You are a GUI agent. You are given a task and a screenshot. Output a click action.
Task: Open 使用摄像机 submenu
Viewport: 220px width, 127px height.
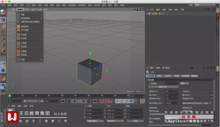(30, 18)
